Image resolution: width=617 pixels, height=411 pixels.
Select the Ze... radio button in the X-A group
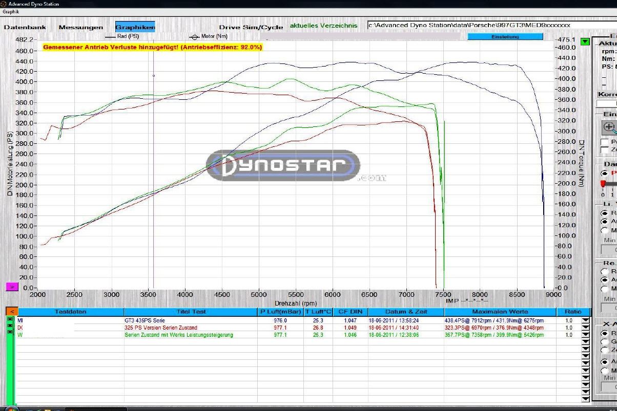pos(605,350)
